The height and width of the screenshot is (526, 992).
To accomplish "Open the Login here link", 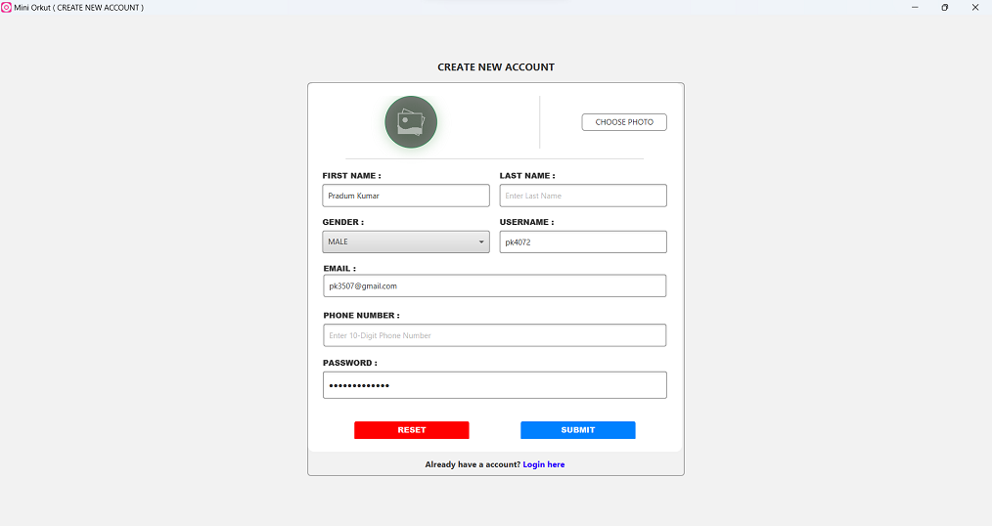I will [x=544, y=464].
